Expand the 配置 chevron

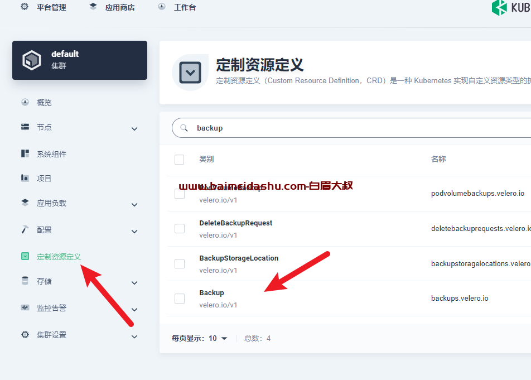tap(134, 232)
